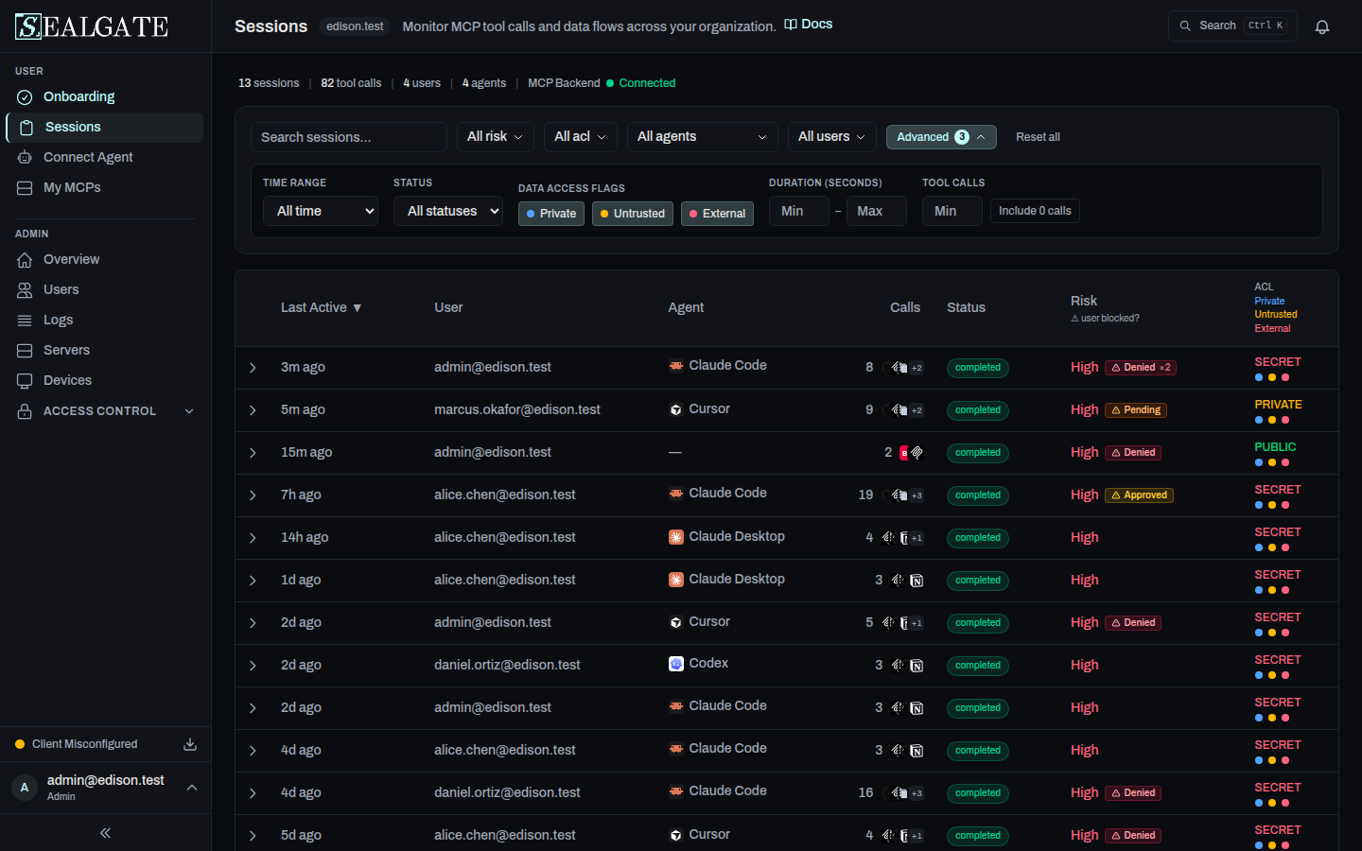
Task: Open Logs from the sidebar
Action: 58,320
